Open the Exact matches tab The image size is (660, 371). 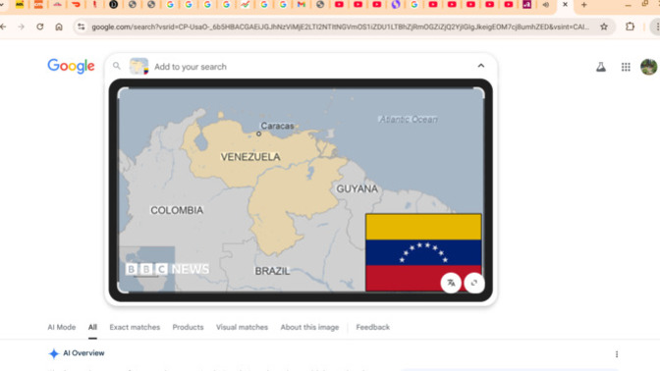135,327
